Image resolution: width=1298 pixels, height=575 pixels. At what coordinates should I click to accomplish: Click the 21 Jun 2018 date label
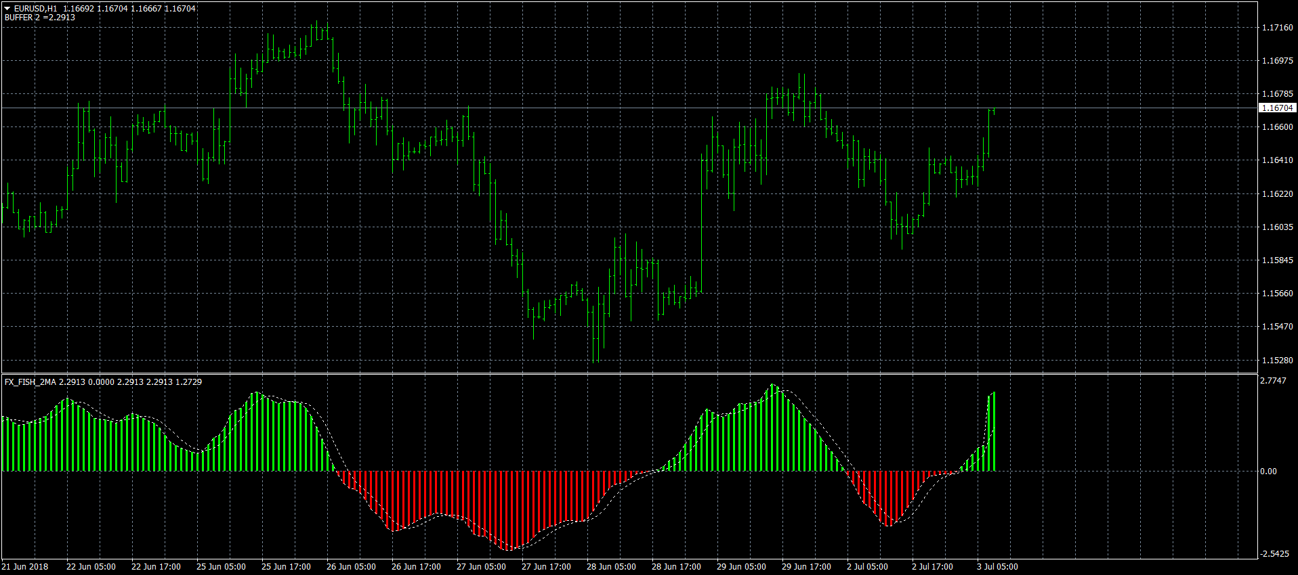[25, 567]
